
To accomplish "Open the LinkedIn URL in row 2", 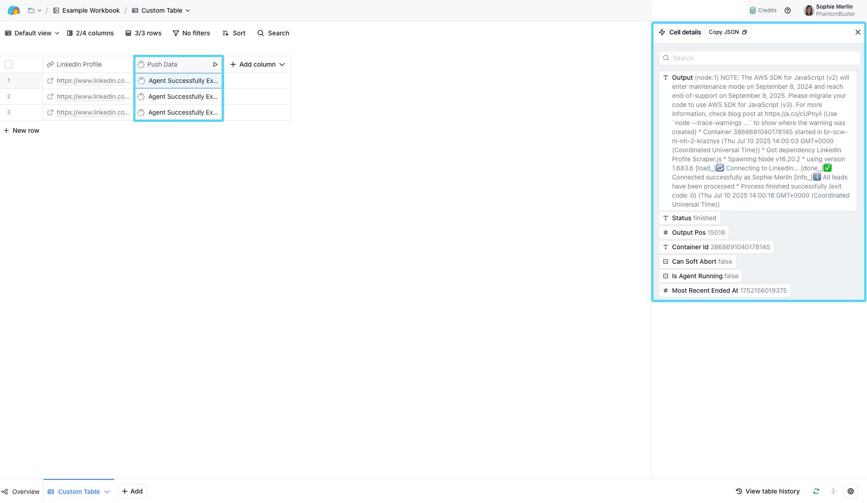I will 93,97.
